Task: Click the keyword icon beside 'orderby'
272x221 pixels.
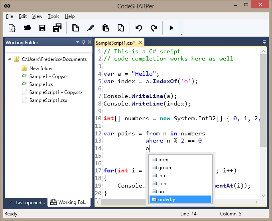Action: 154,199
